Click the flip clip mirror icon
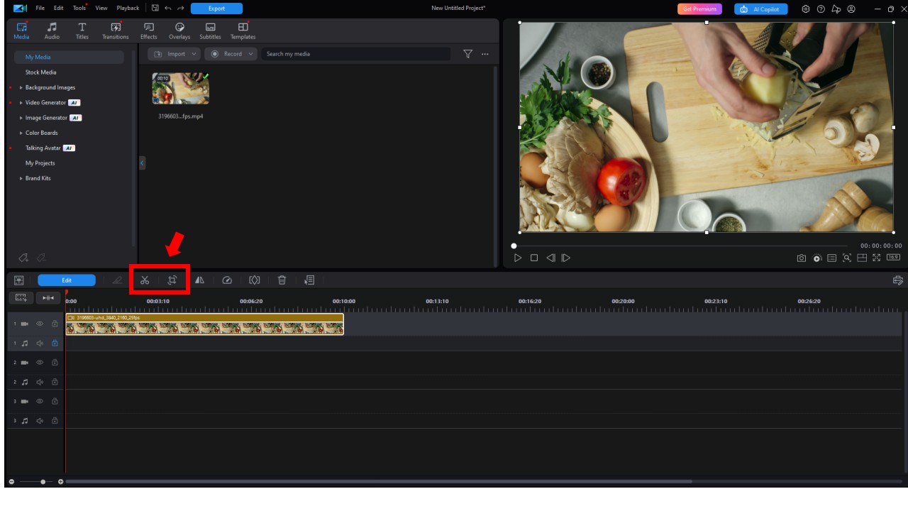 click(199, 280)
